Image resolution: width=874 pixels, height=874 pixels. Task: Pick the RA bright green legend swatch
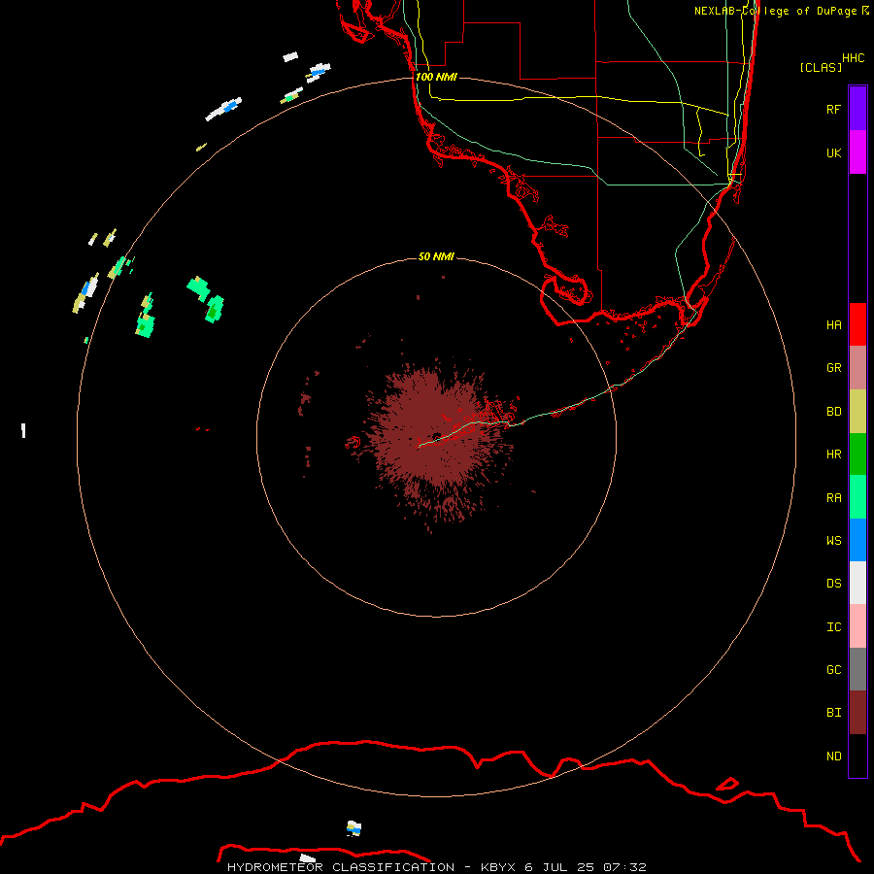[857, 497]
